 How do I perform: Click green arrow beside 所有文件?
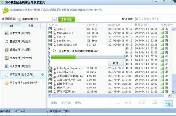pyautogui.click(x=42, y=74)
